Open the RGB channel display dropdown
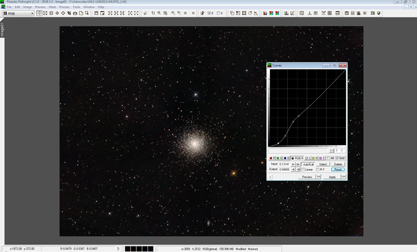The image size is (417, 252). coord(18,13)
